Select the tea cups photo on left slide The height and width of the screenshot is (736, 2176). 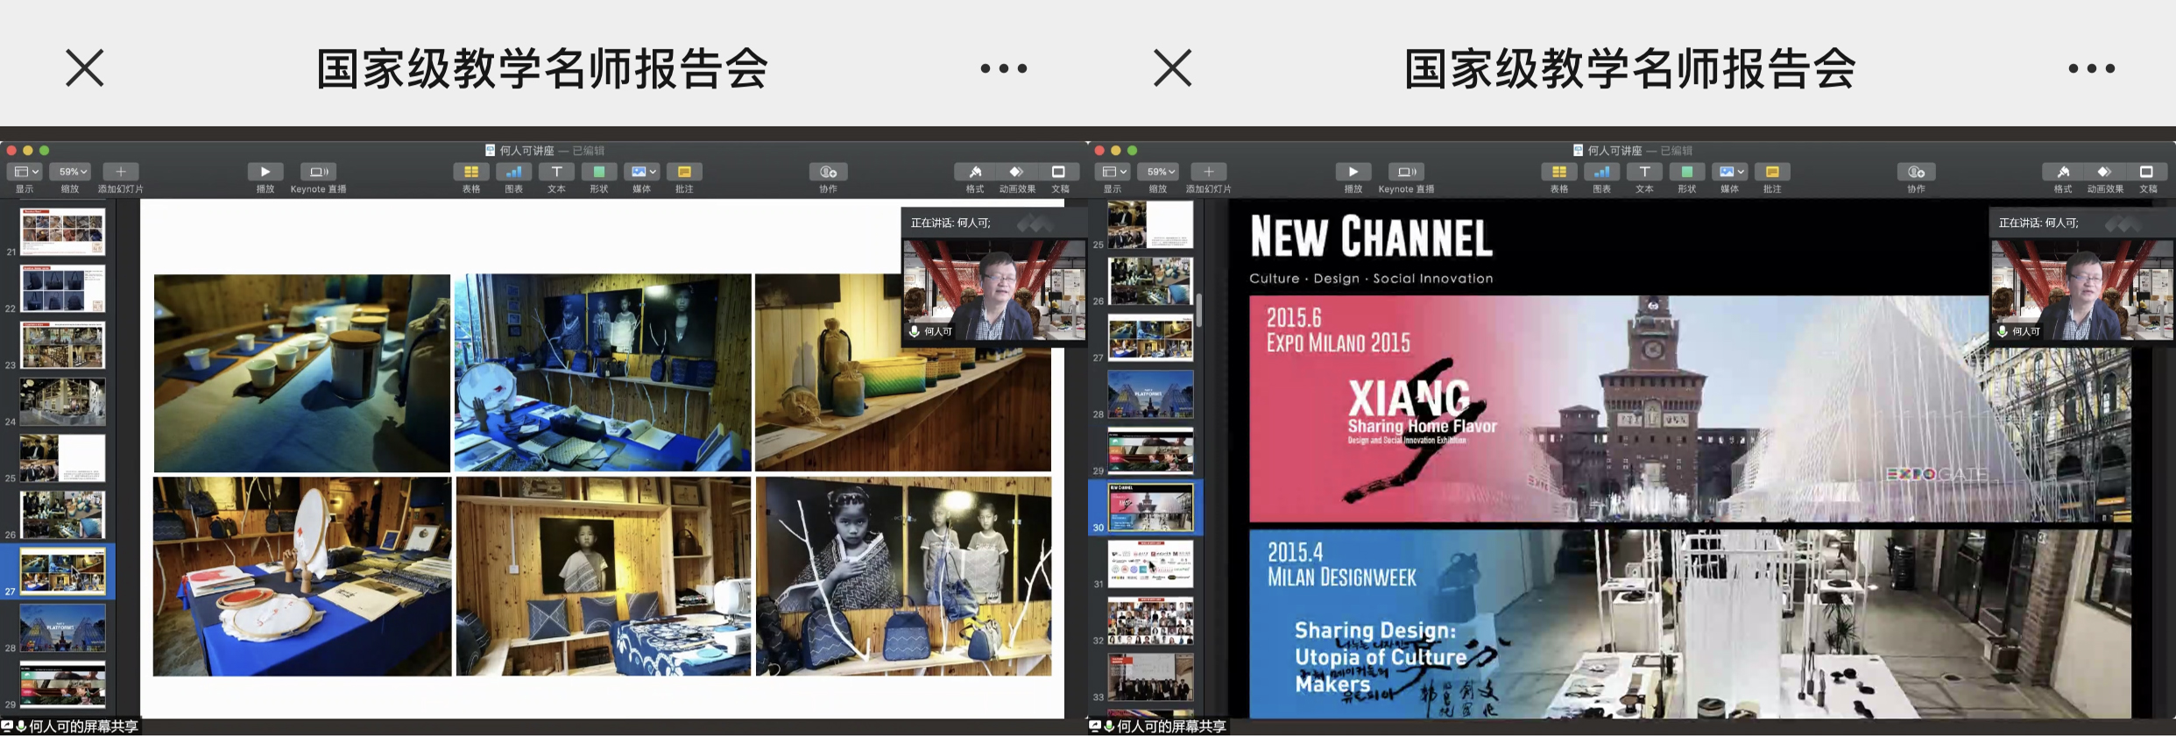(x=302, y=373)
